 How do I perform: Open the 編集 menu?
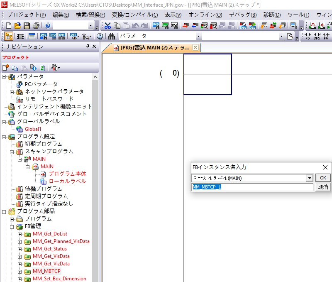click(61, 15)
